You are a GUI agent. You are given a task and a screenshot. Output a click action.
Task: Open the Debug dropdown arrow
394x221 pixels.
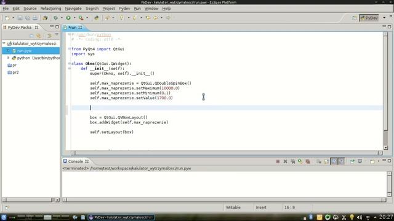(62, 18)
